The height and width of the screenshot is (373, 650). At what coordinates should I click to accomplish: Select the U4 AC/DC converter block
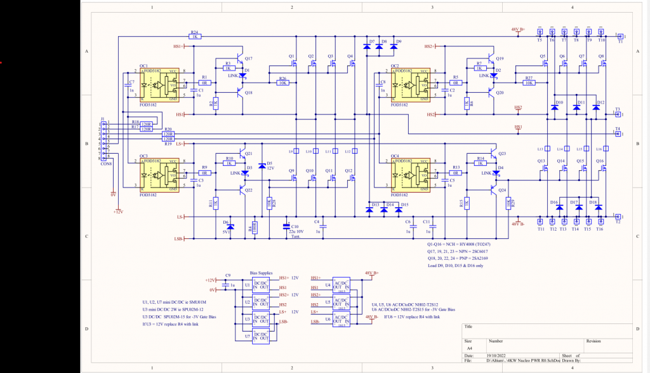pos(342,284)
